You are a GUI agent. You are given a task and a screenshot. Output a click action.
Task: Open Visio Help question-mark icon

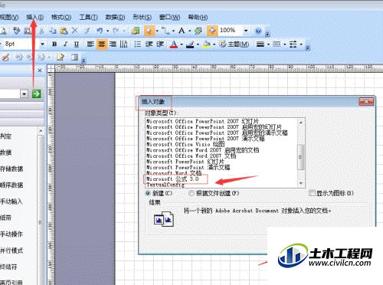pyautogui.click(x=258, y=31)
